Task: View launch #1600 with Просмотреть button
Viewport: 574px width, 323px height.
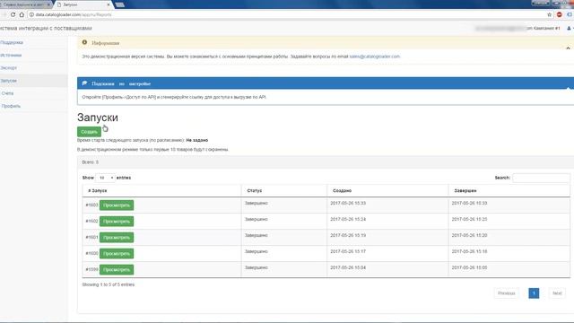Action: pyautogui.click(x=117, y=253)
